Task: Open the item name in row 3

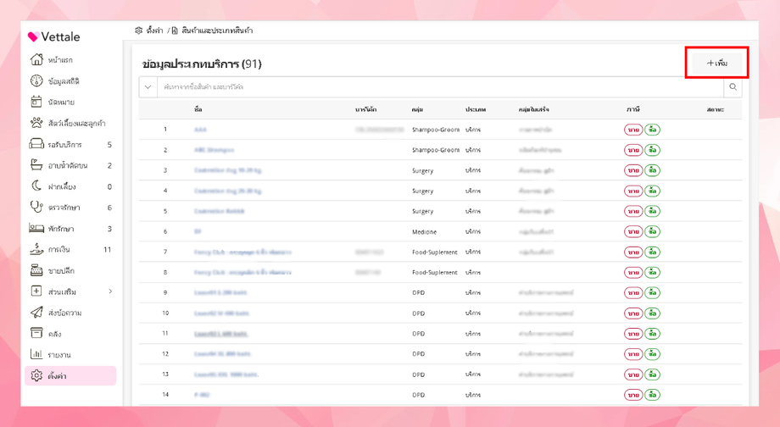Action: point(228,170)
